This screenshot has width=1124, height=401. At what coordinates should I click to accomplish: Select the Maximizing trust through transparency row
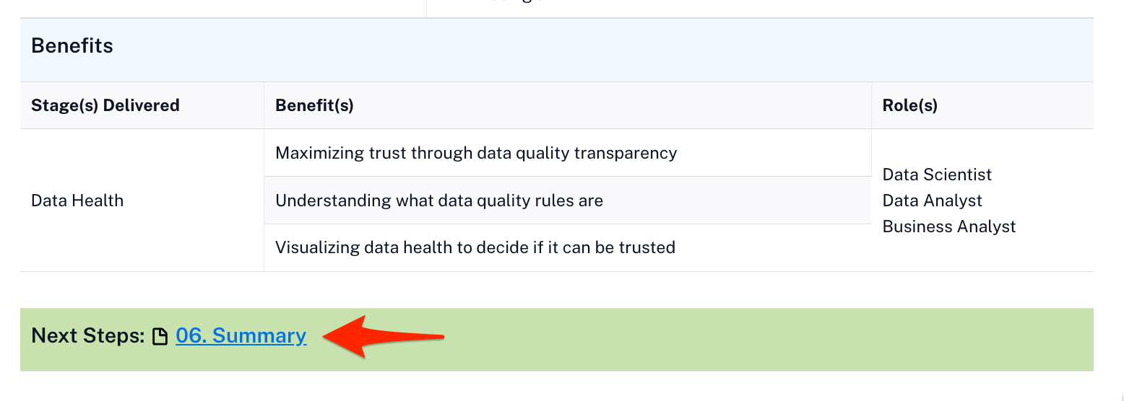pyautogui.click(x=476, y=153)
